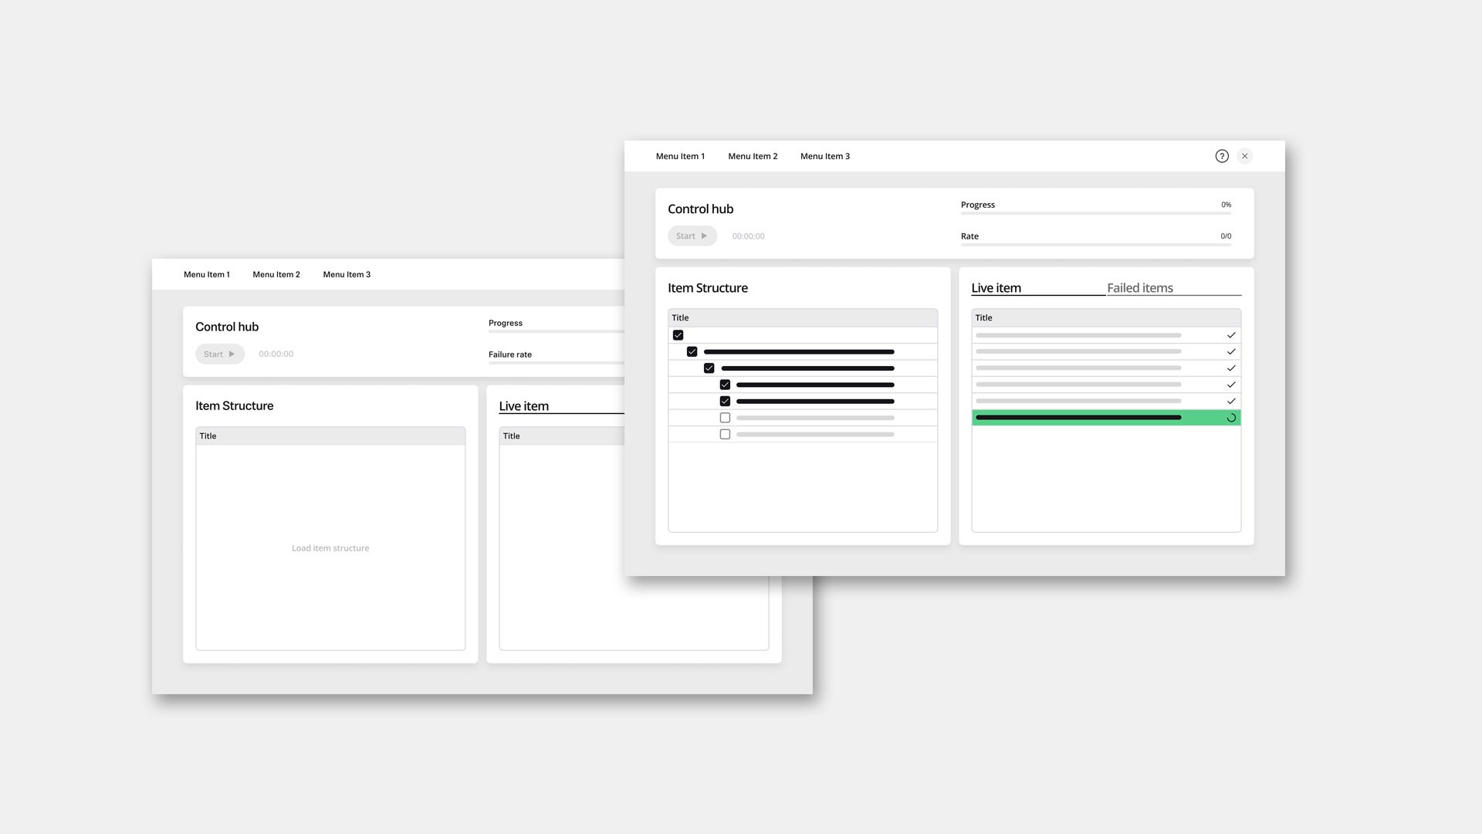This screenshot has width=1482, height=834.
Task: Close the front window with the X icon
Action: tap(1245, 156)
